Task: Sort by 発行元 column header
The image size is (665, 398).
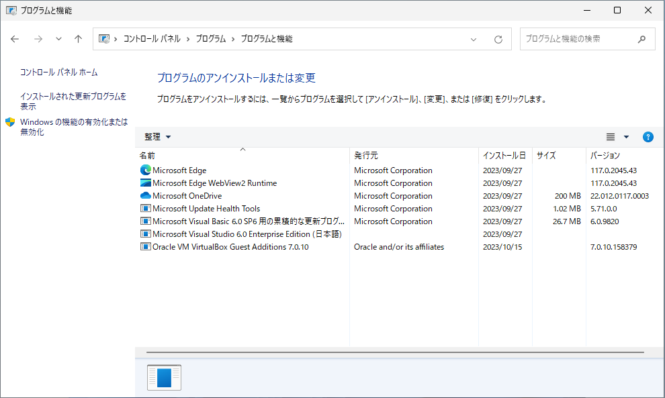Action: 414,156
